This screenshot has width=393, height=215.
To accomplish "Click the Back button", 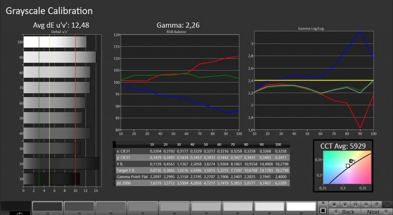I will (x=345, y=212).
